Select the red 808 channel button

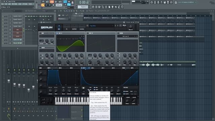[17, 30]
